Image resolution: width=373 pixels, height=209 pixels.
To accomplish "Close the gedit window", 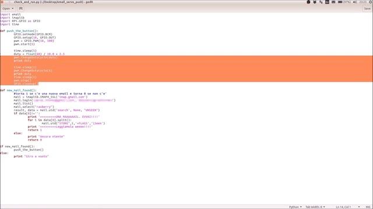I will pyautogui.click(x=2, y=2).
